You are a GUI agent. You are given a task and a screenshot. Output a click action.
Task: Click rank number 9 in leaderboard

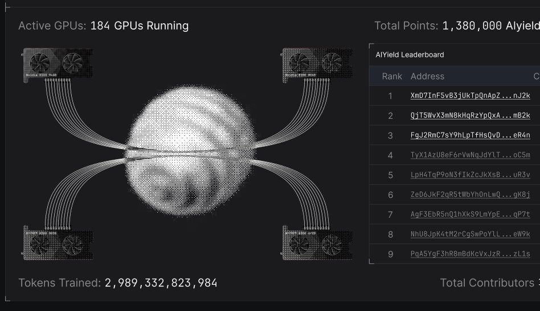pyautogui.click(x=390, y=254)
